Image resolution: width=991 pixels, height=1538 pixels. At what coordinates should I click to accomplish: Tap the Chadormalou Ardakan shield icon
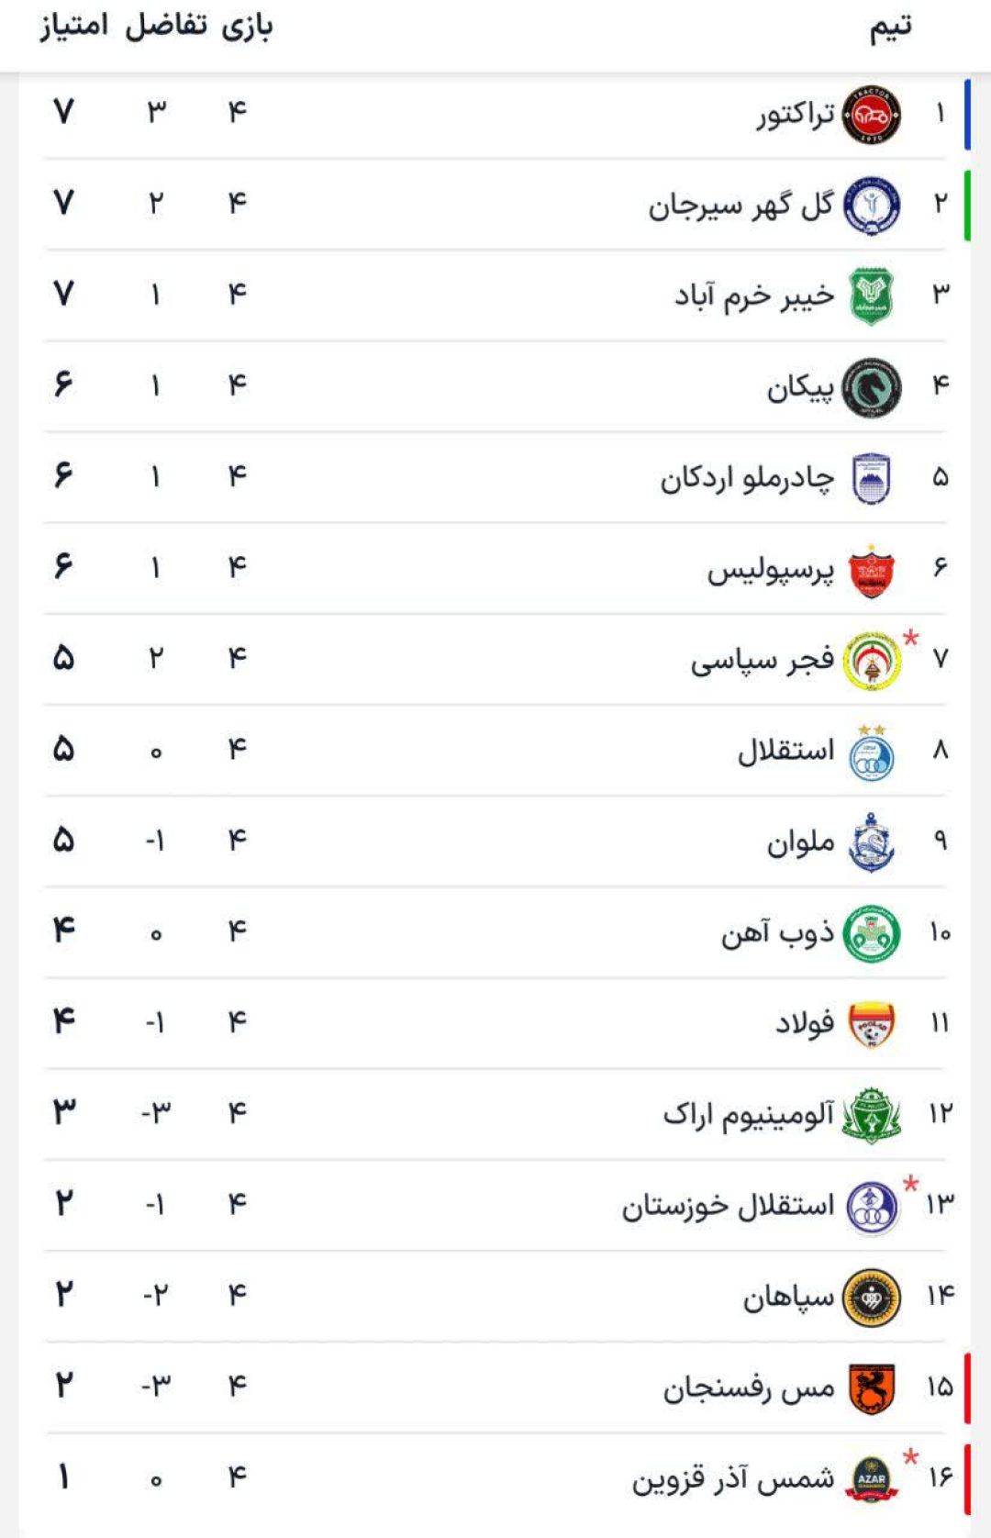coord(871,478)
